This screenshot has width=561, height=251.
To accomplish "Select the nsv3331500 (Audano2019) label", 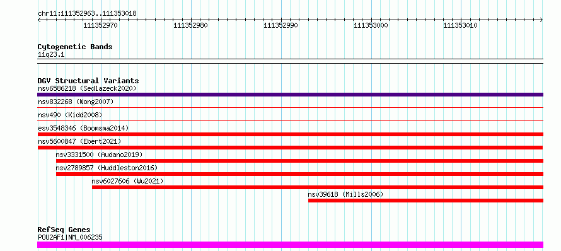I will [99, 155].
